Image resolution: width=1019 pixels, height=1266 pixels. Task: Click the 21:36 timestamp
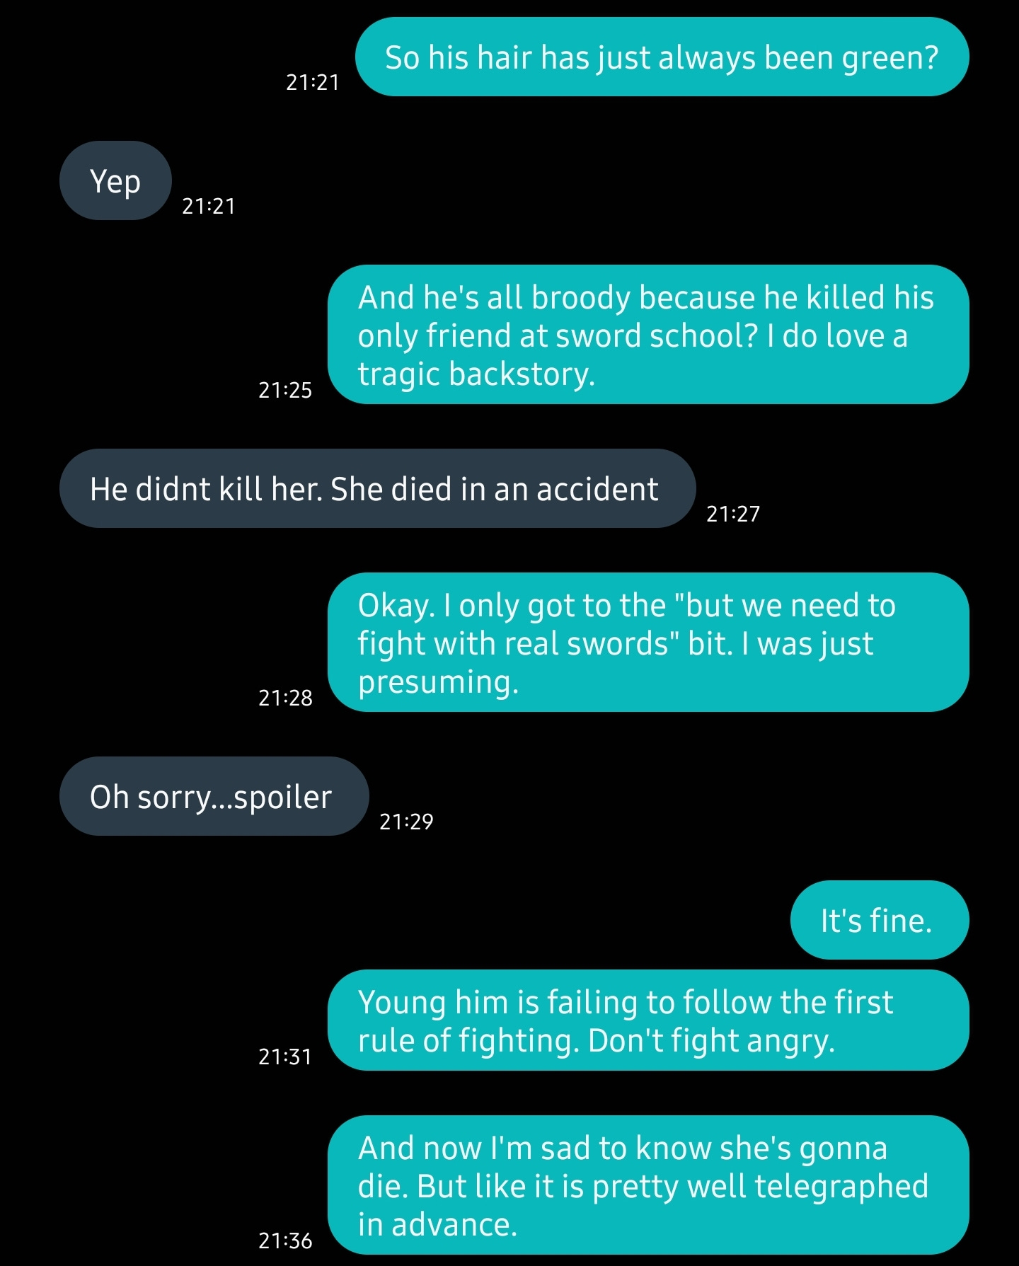pyautogui.click(x=285, y=1241)
